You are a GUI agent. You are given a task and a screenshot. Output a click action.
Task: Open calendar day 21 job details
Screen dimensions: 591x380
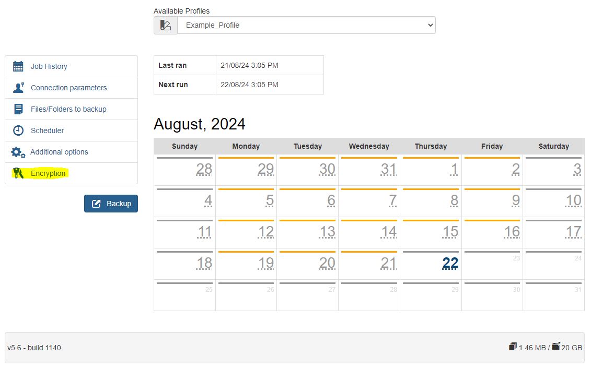(x=388, y=264)
